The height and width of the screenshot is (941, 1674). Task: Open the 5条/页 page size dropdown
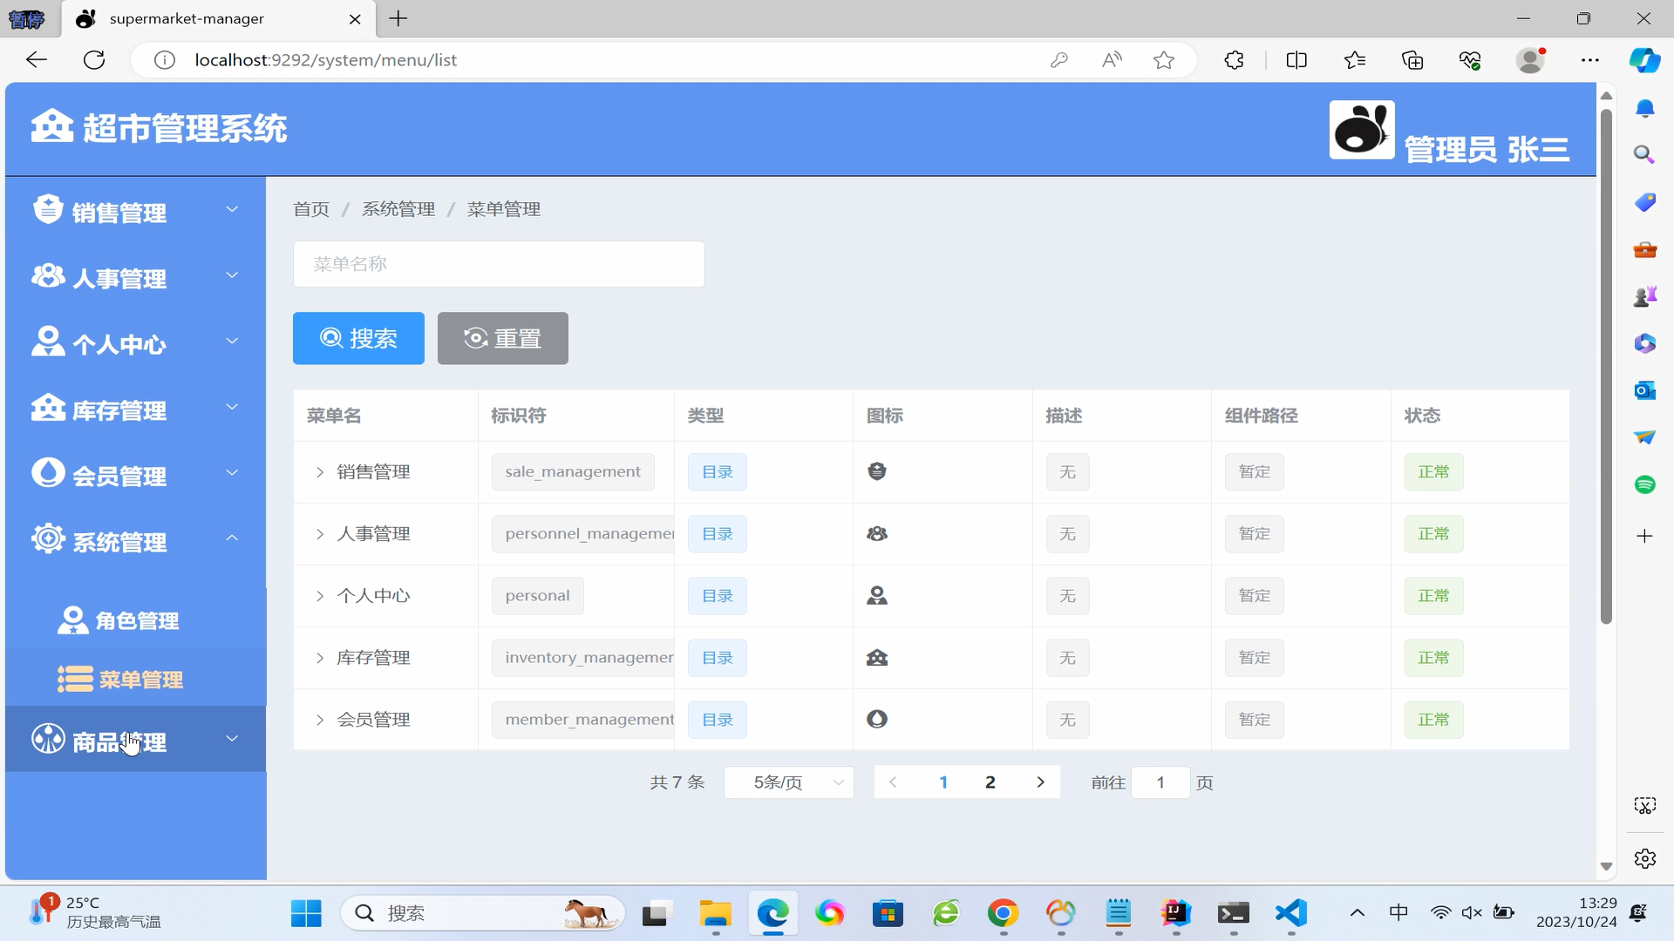[788, 782]
